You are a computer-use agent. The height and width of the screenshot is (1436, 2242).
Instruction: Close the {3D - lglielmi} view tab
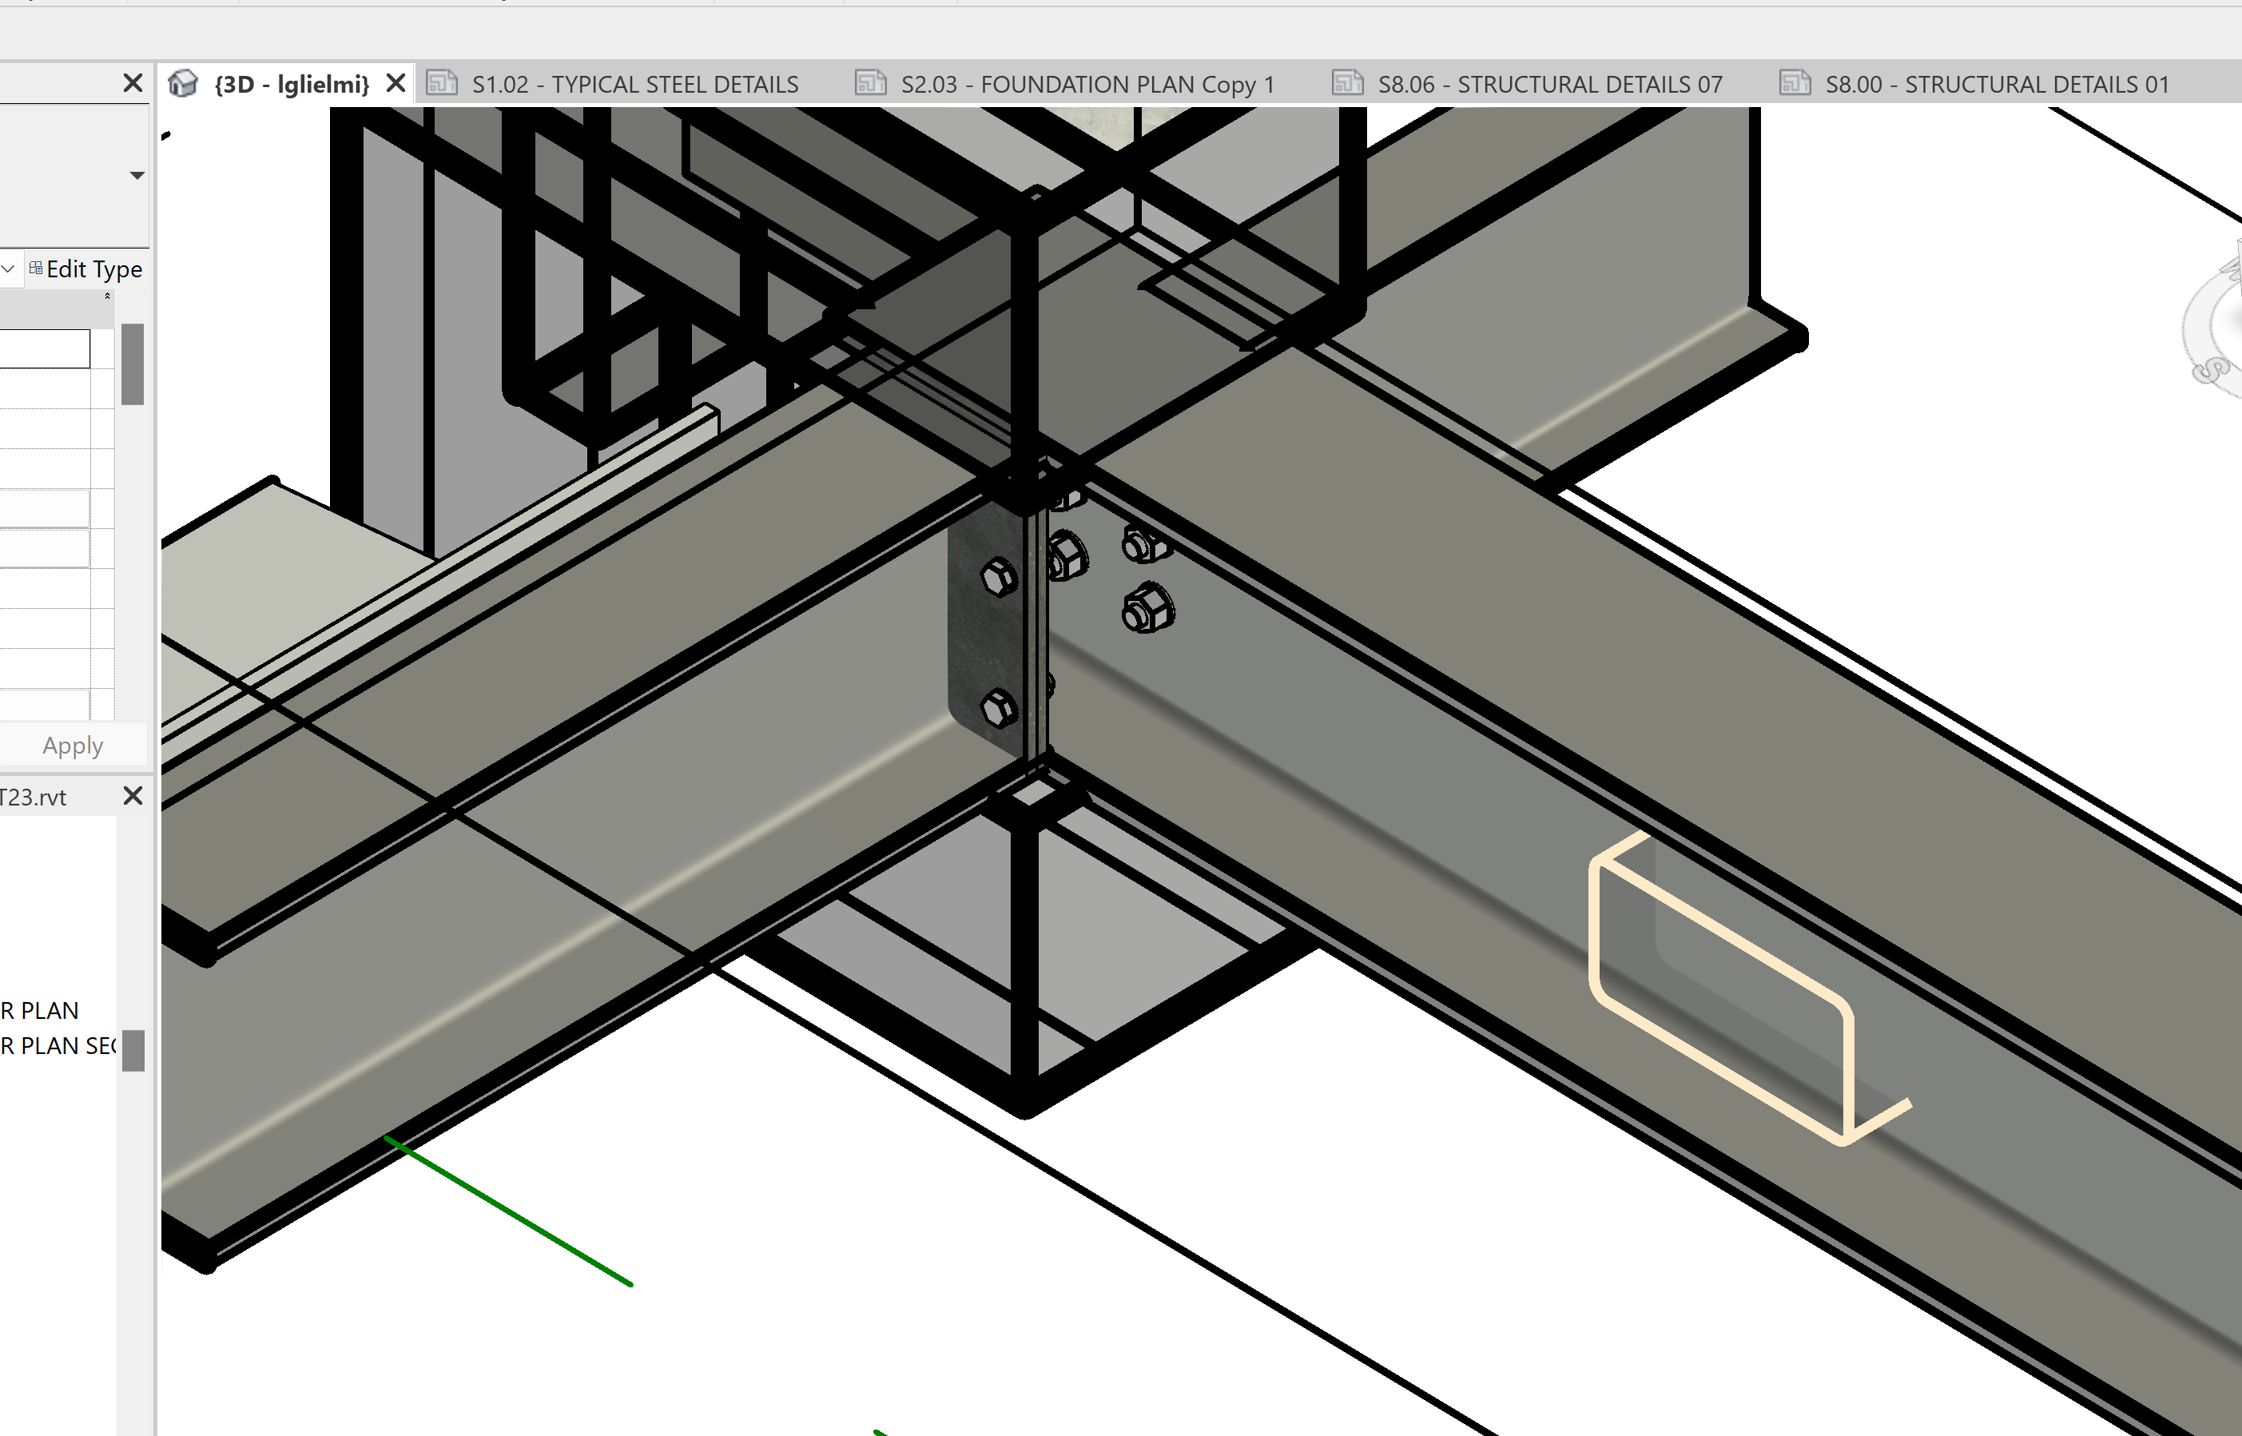coord(396,84)
